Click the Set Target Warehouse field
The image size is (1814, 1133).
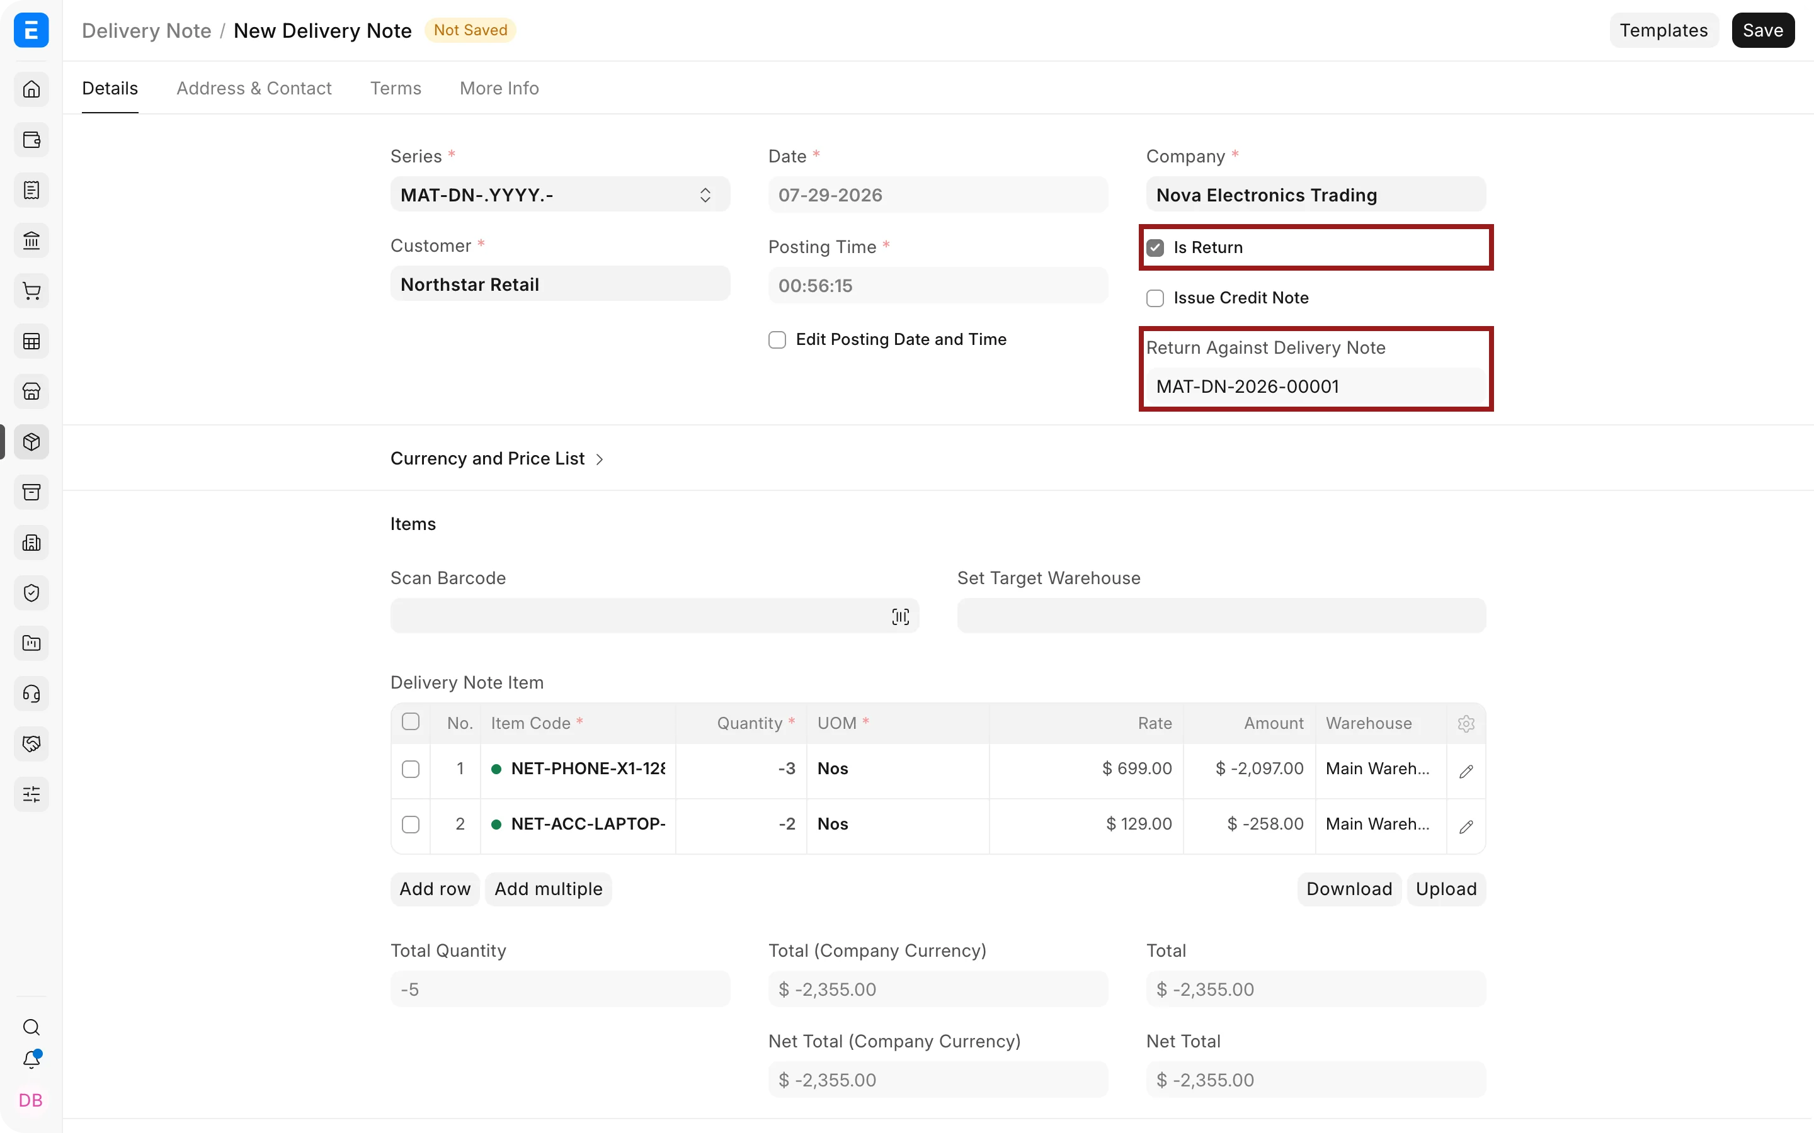1221,616
